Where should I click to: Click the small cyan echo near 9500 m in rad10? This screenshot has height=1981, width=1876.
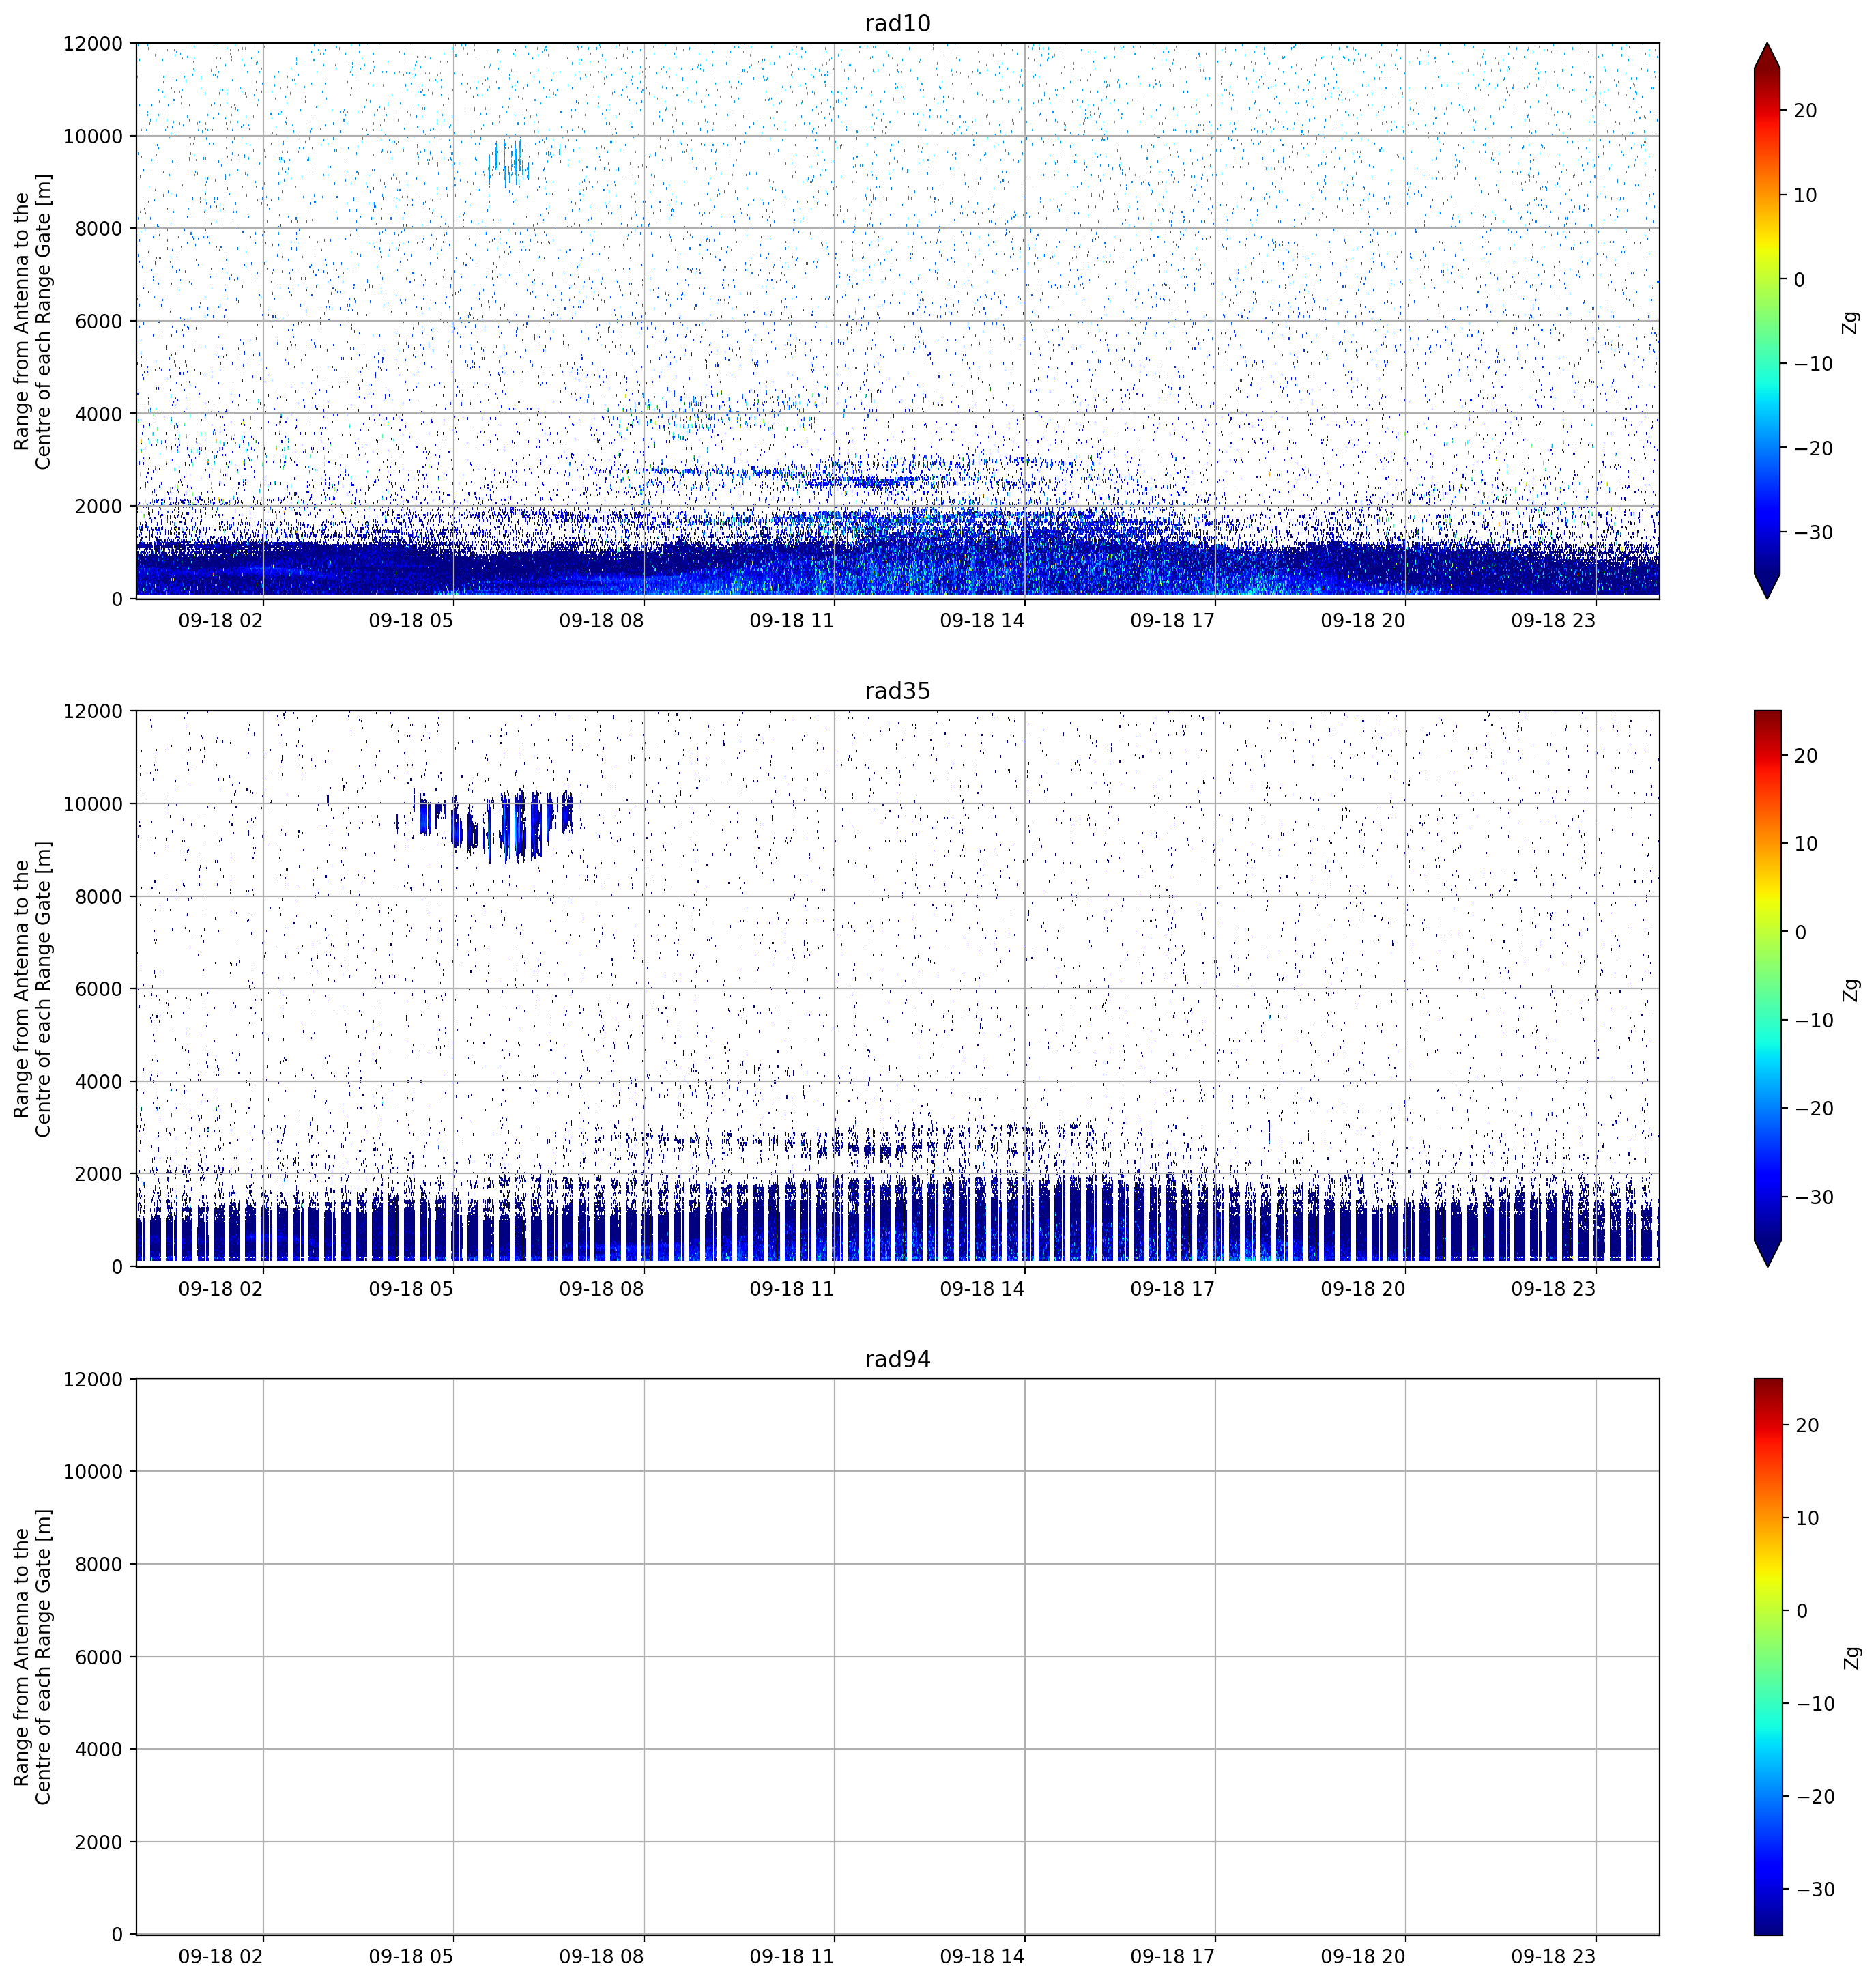(508, 162)
